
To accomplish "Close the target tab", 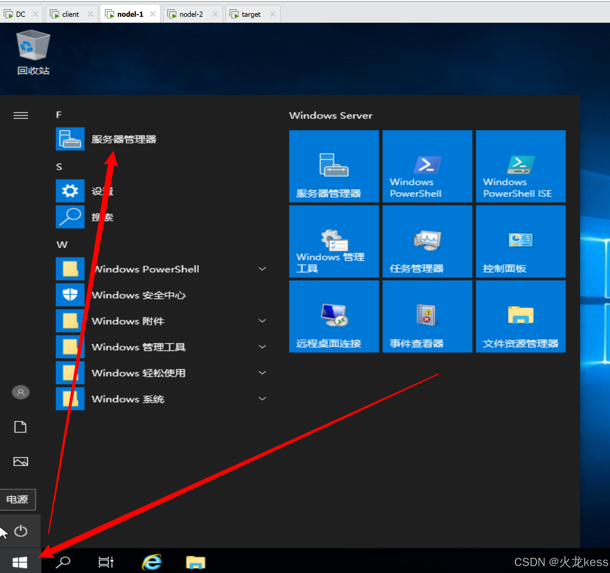I will point(273,14).
